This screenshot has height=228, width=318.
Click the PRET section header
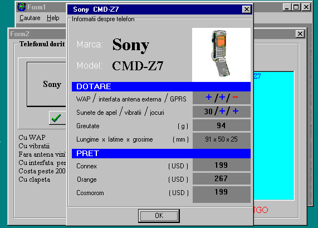161,153
